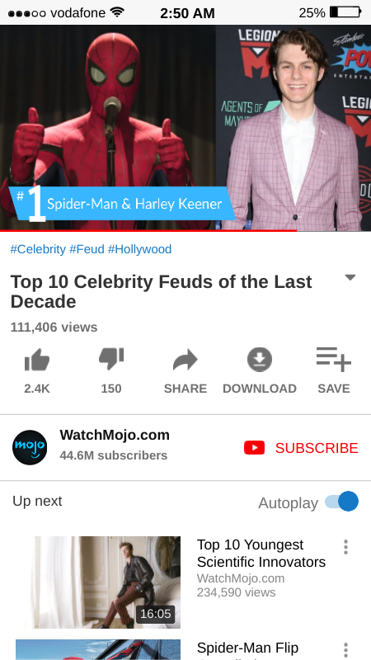Screen dimensions: 371x660
Task: Expand the video description arrow
Action: pyautogui.click(x=350, y=277)
